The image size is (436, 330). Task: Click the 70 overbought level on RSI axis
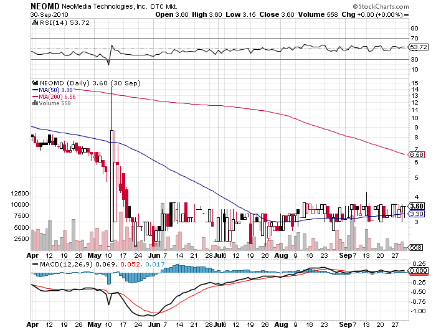click(x=414, y=38)
